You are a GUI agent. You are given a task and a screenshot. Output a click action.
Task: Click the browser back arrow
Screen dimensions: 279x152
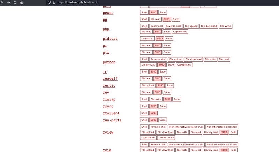tap(2, 2)
